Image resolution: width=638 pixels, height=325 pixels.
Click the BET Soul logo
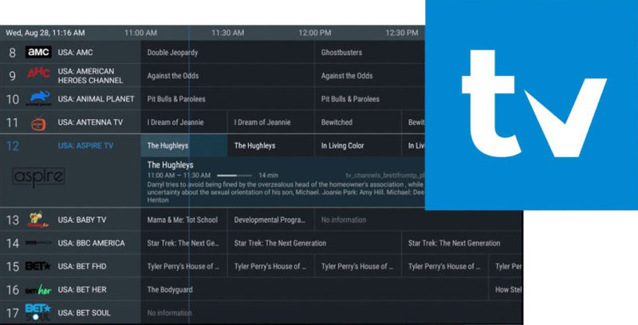point(37,312)
